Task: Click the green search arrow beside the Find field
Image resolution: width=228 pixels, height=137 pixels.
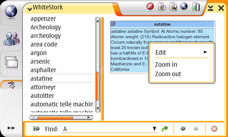Action: coord(165,129)
